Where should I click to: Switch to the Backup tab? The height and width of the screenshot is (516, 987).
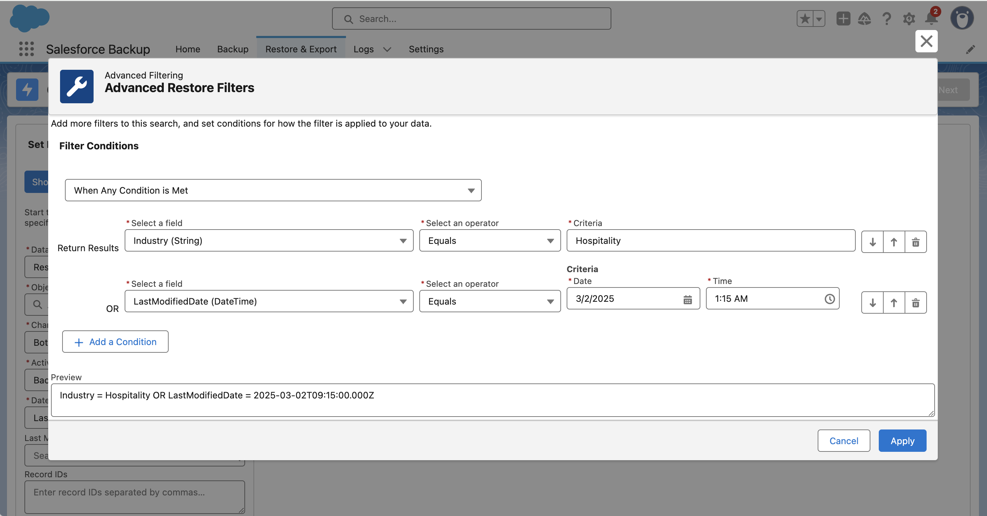point(233,49)
